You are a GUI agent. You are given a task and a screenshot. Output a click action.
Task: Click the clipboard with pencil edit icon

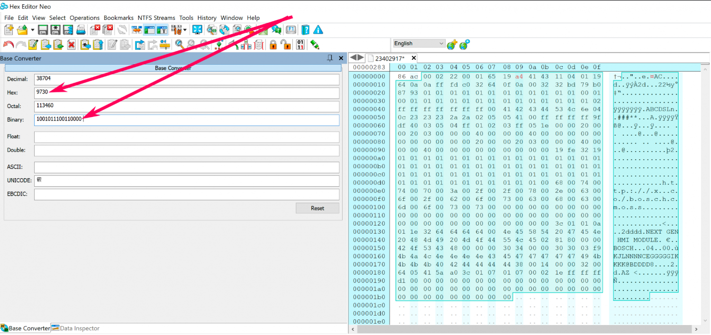pyautogui.click(x=33, y=45)
